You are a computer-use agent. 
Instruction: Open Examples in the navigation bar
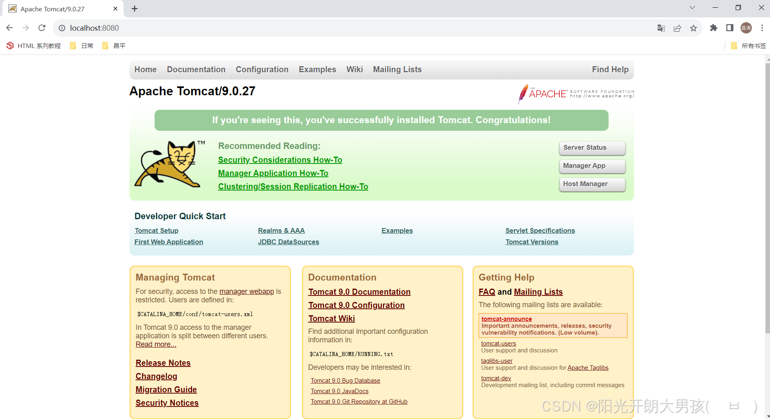pos(317,69)
